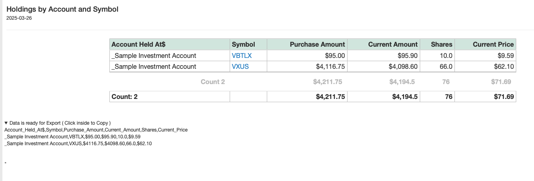Click the CSV header line in export data
534x181 pixels.
[96, 130]
